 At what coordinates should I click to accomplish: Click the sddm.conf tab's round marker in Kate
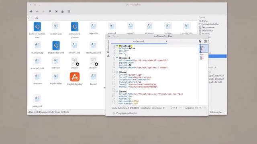(167, 42)
